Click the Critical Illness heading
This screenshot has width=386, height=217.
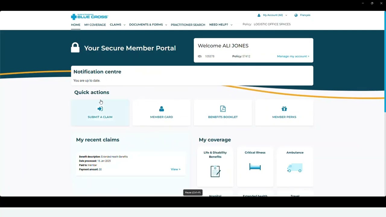(255, 153)
